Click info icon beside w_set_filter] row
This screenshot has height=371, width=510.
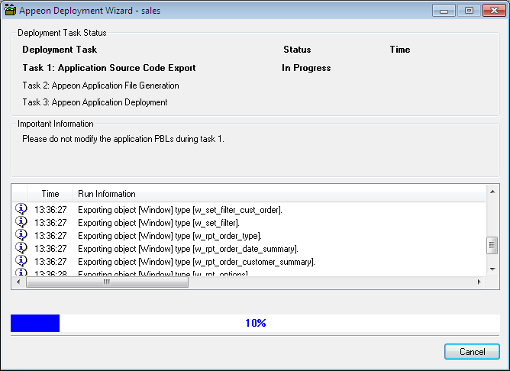click(21, 222)
